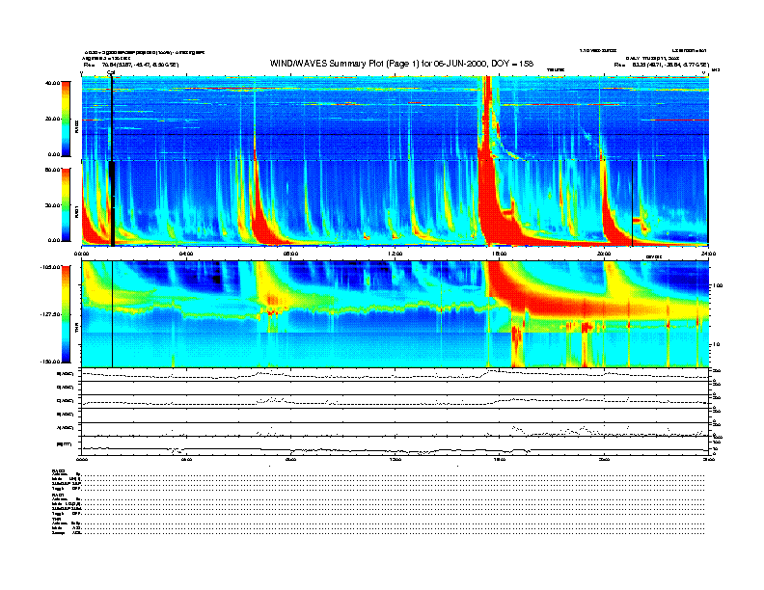The height and width of the screenshot is (590, 764).
Task: Click the RAD2 panel color scale bar
Action: click(66, 119)
